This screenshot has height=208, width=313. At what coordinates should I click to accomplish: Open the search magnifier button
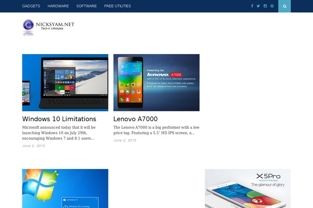pos(284,6)
